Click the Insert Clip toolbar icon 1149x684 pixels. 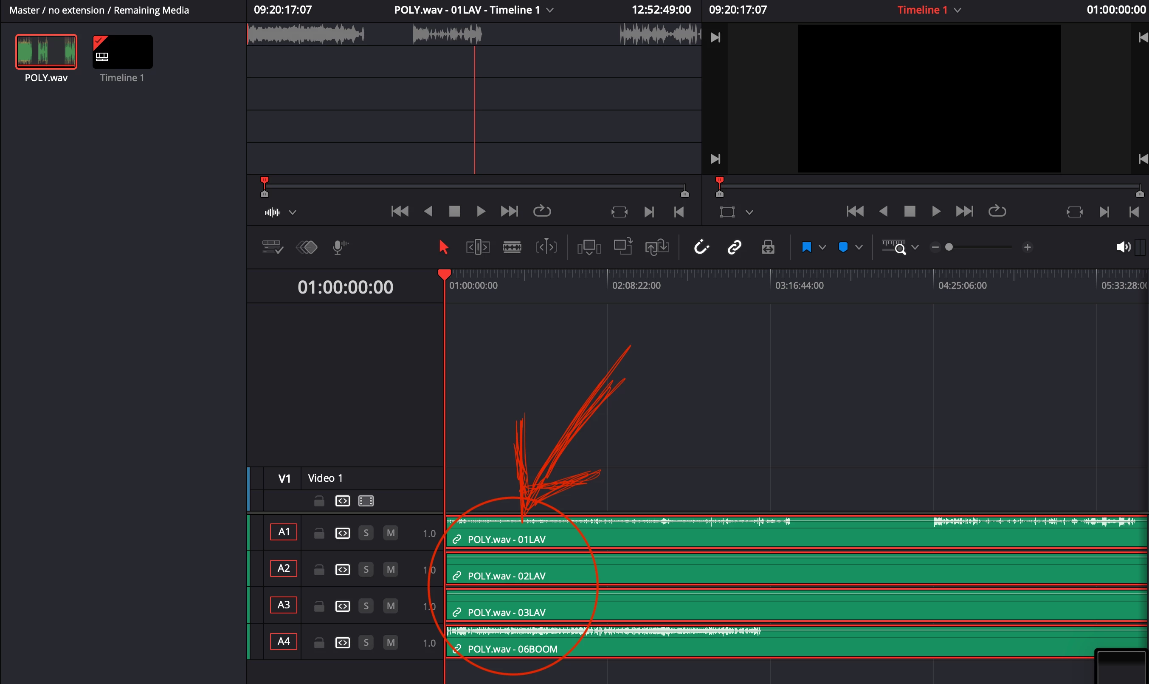[589, 247]
